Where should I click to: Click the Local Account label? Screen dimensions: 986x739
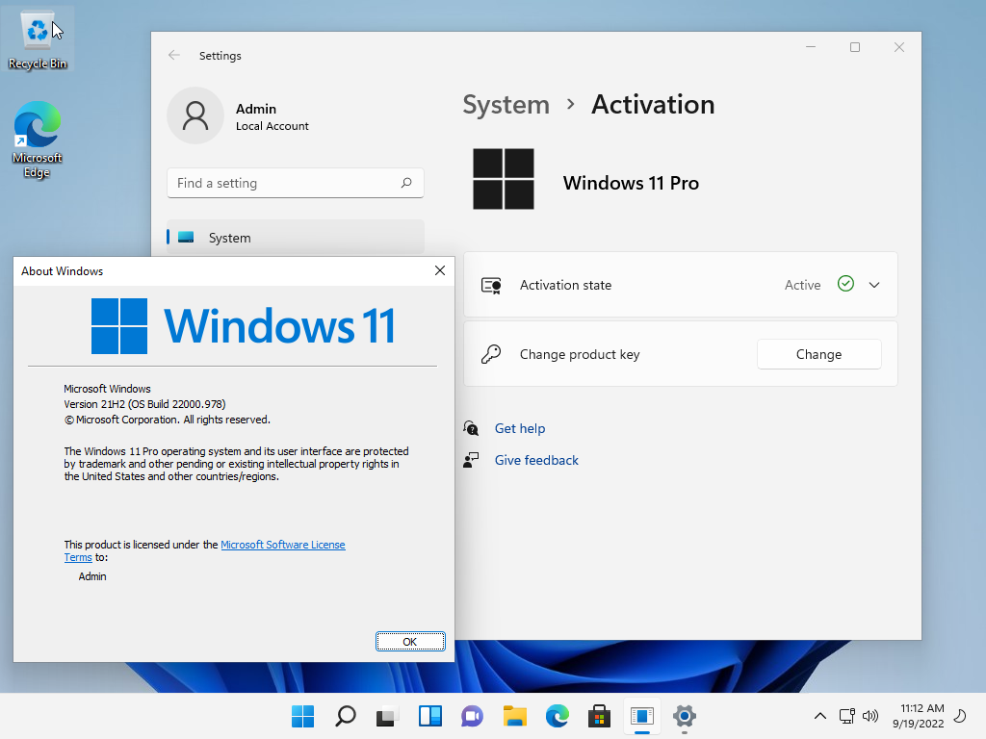pos(272,126)
